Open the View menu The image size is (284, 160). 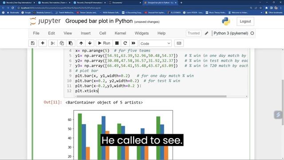68,33
